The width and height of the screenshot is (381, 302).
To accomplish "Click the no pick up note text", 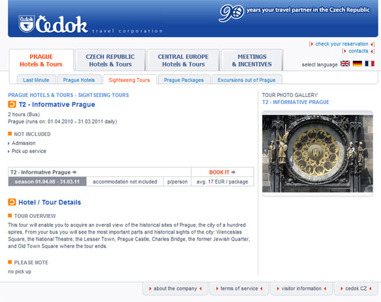I will coord(20,271).
